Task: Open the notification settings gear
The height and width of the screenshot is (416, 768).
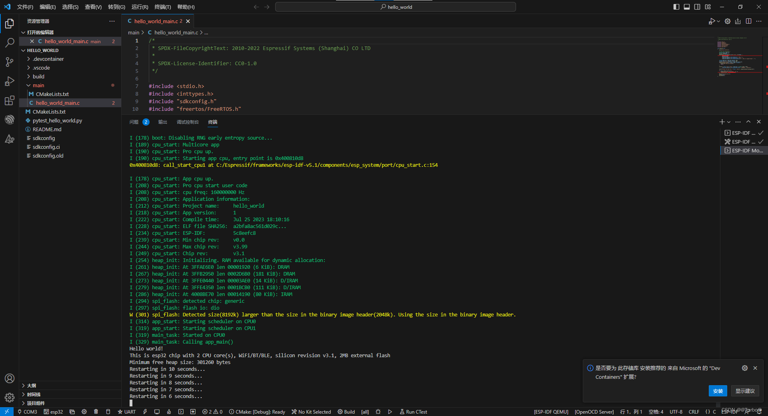Action: (745, 368)
